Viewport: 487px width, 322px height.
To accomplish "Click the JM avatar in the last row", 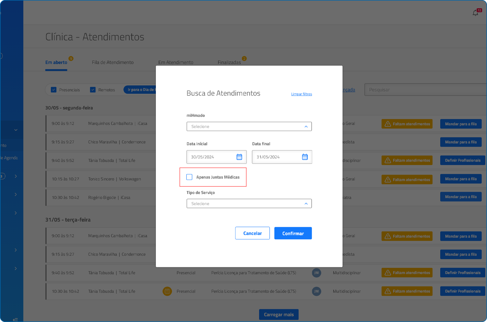I will click(x=316, y=291).
